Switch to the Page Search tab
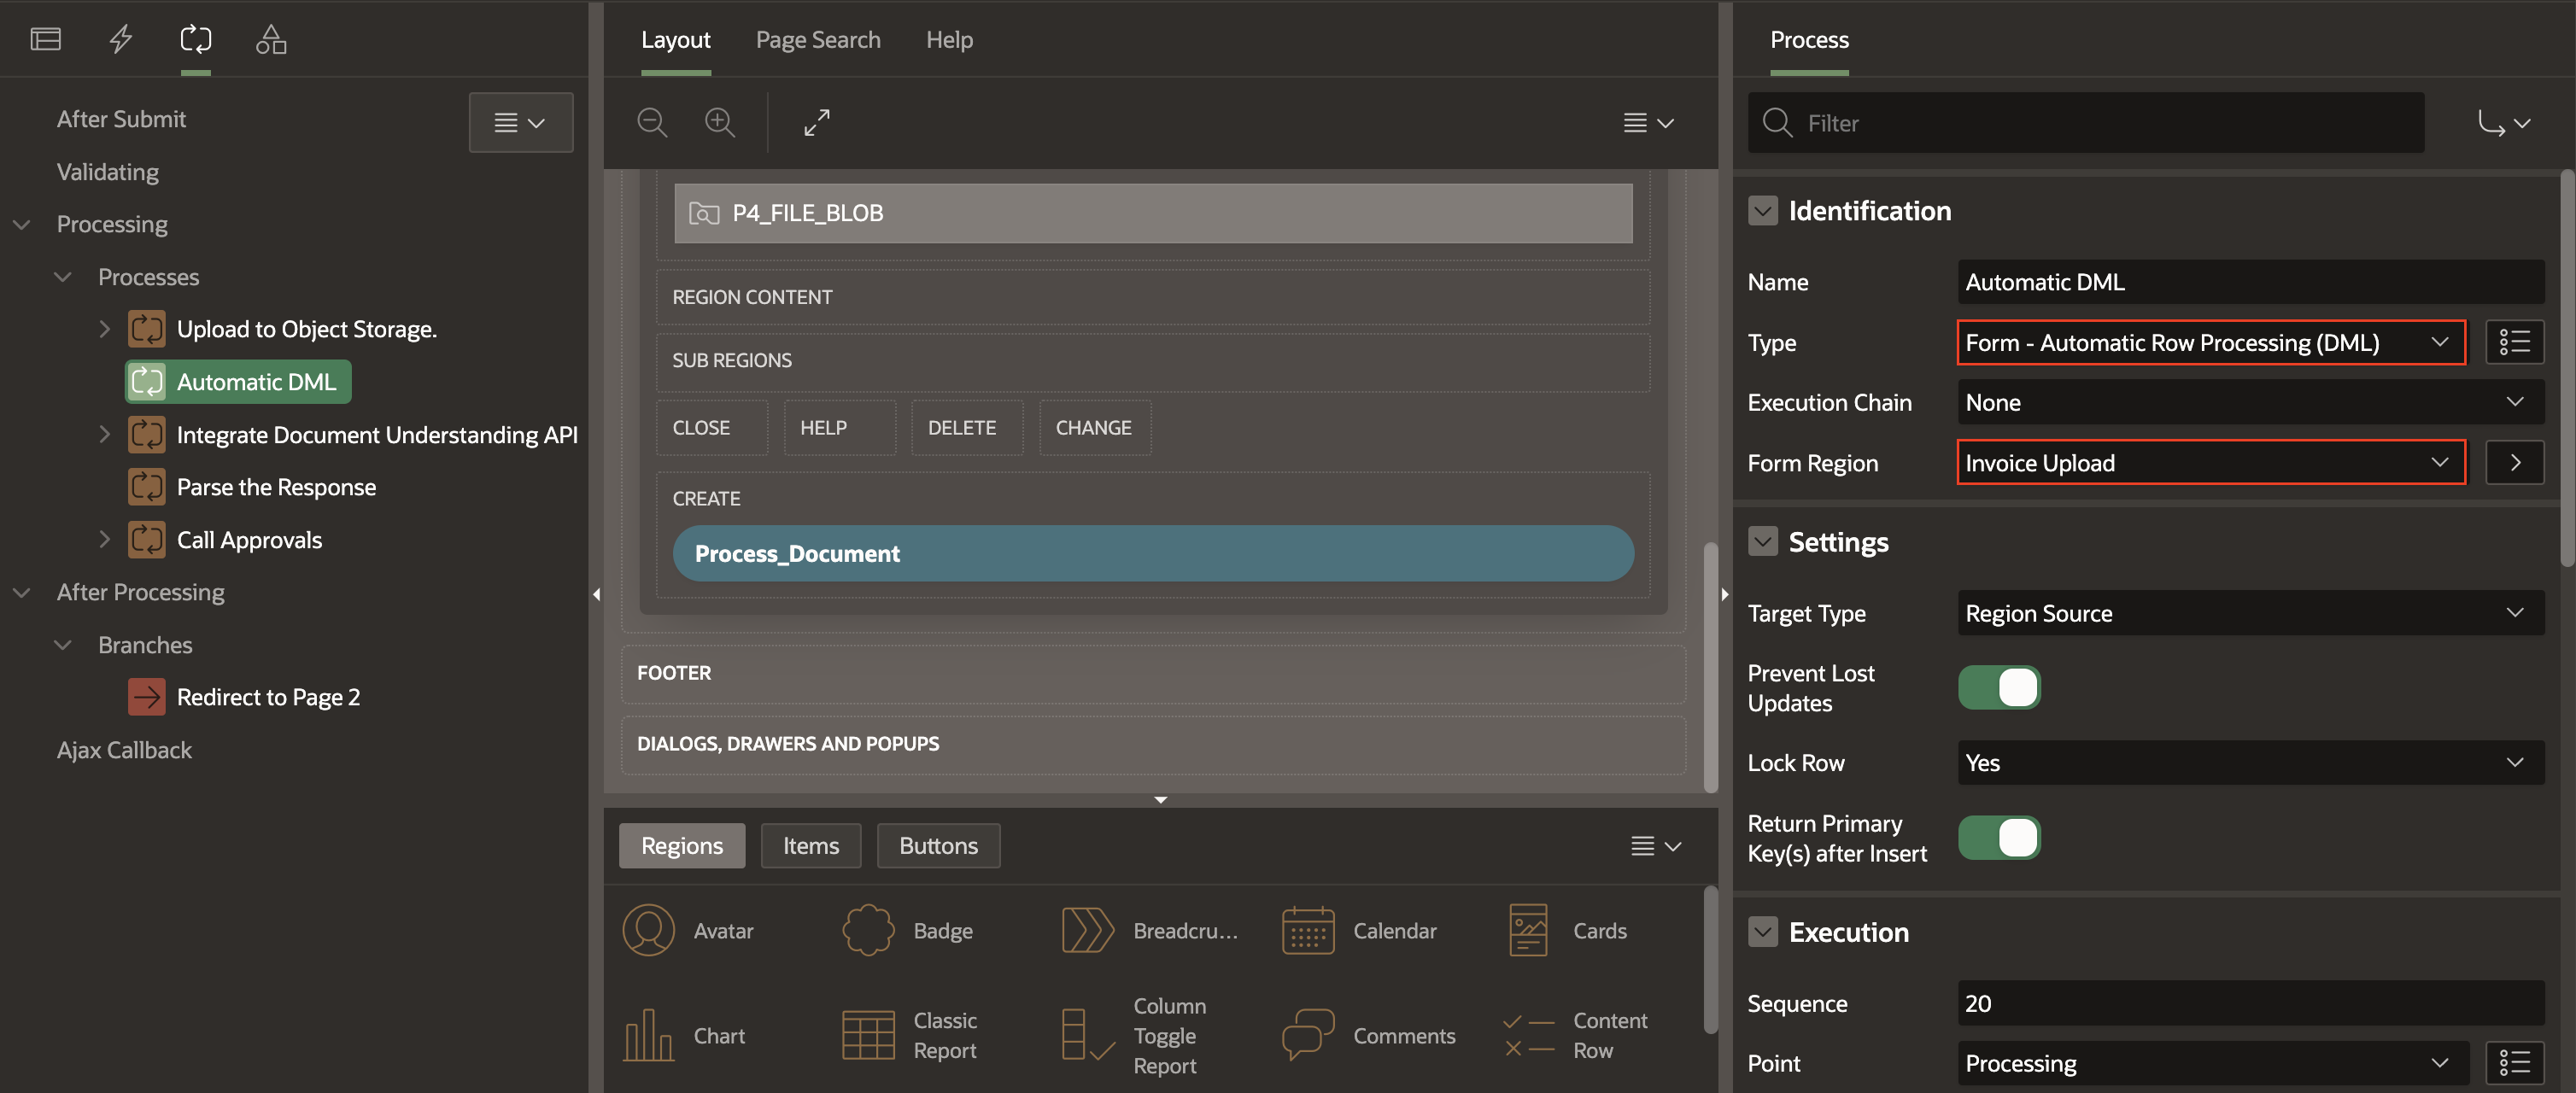 click(x=817, y=40)
